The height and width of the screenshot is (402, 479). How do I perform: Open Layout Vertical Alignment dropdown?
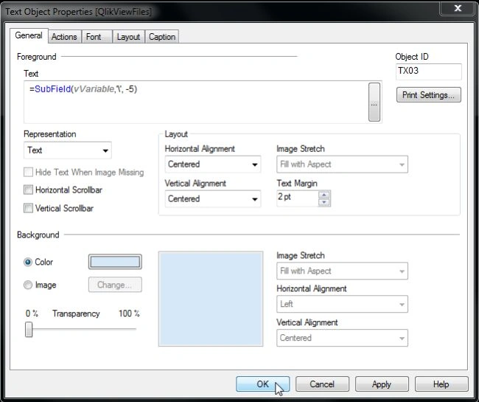click(x=213, y=198)
